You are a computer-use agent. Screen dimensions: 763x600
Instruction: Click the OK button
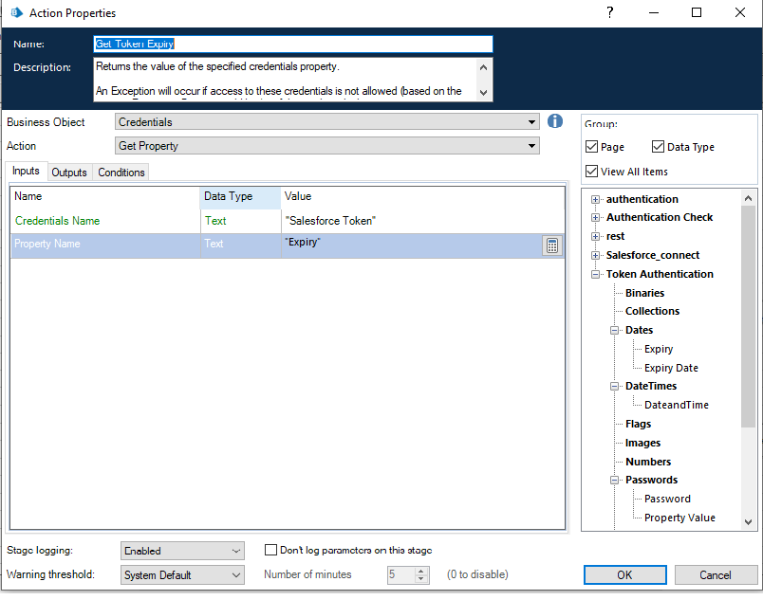click(x=624, y=575)
